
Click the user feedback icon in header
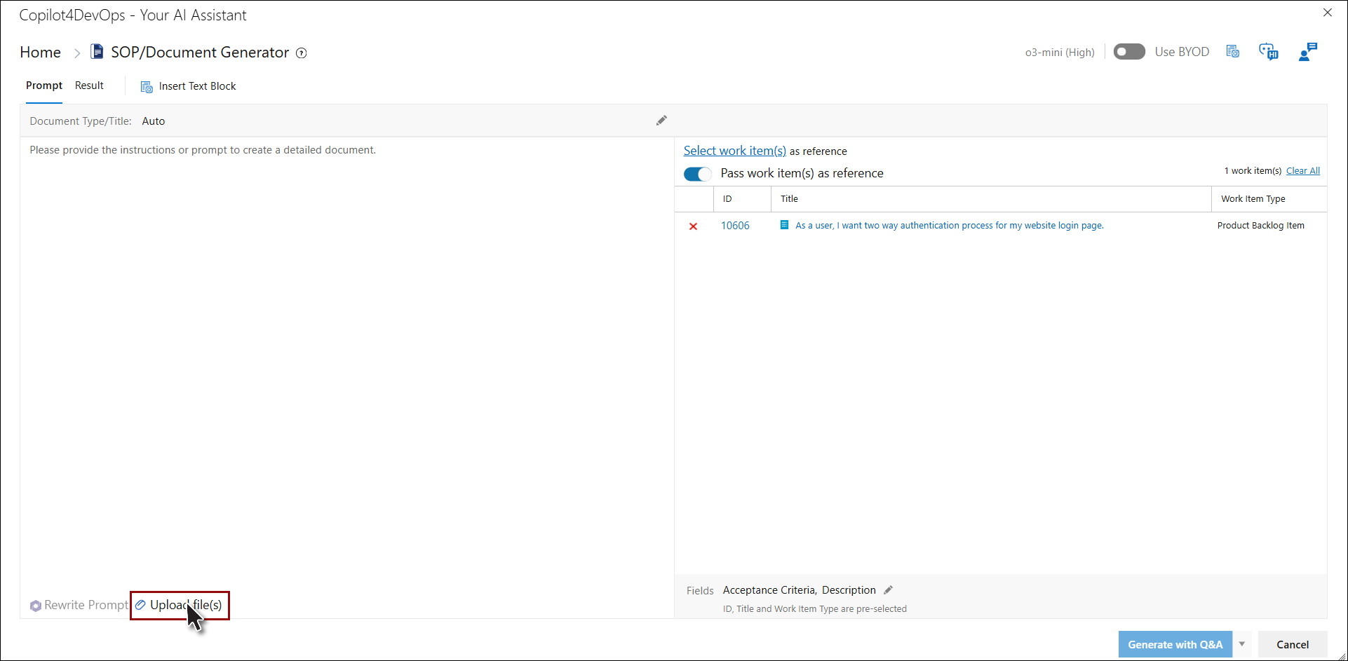click(1307, 52)
